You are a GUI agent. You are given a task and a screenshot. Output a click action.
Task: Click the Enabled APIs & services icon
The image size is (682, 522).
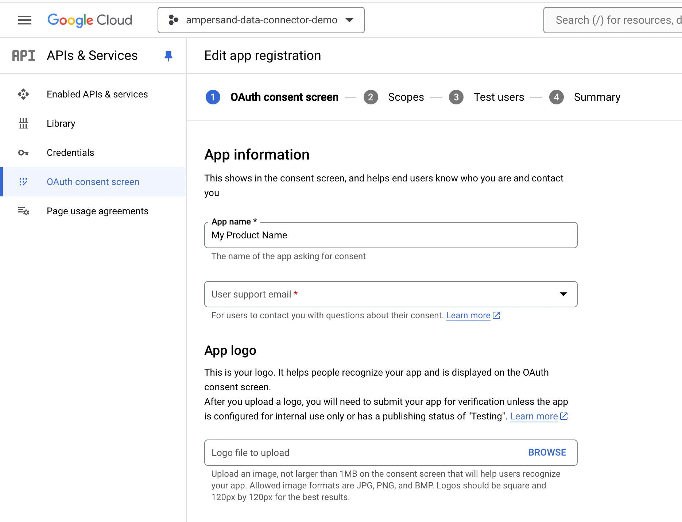[23, 94]
